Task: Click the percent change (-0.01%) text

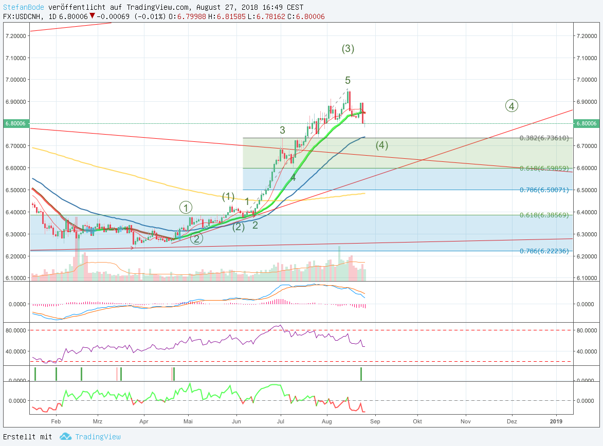Action: [151, 16]
